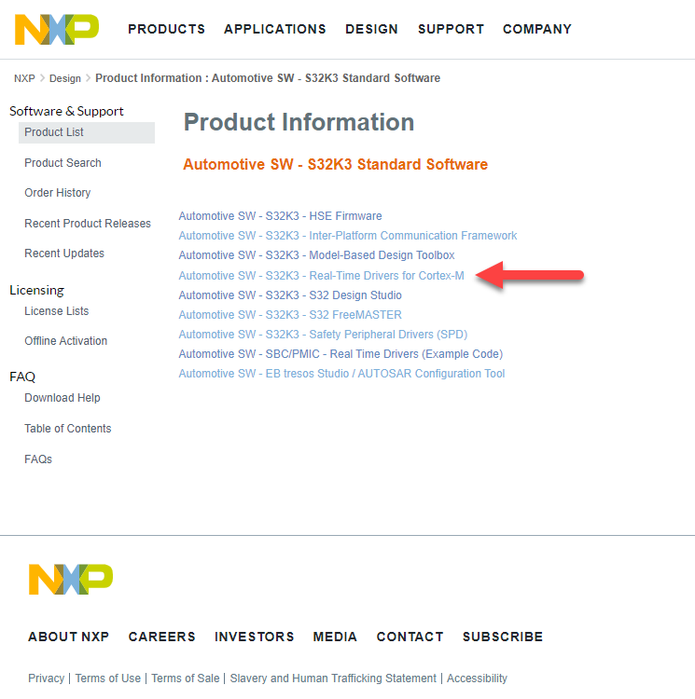Open S32K3 HSE Firmware link
Viewport: 695px width, 699px height.
pos(280,216)
